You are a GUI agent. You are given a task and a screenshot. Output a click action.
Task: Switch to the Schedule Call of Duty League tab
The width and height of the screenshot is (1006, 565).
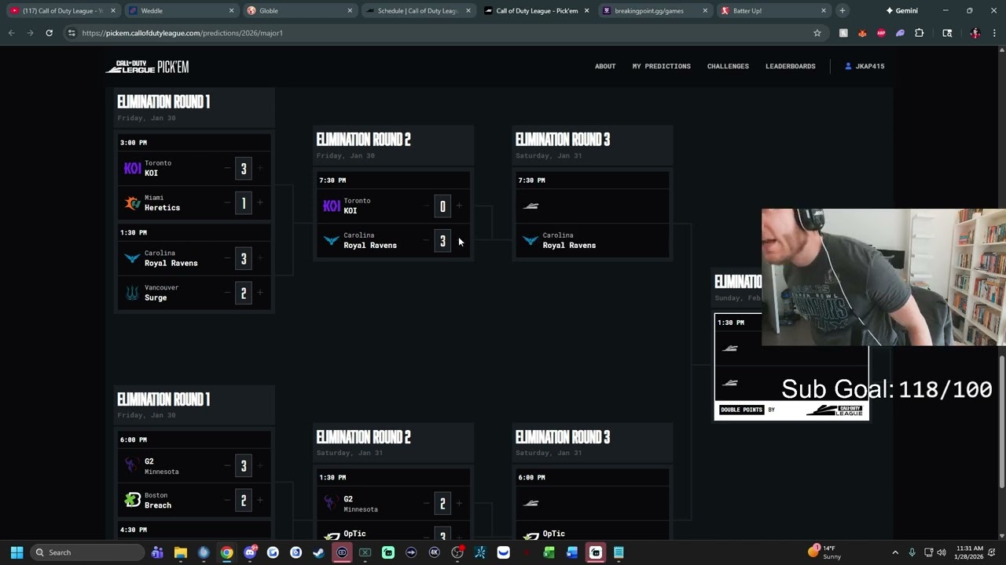[x=417, y=11]
